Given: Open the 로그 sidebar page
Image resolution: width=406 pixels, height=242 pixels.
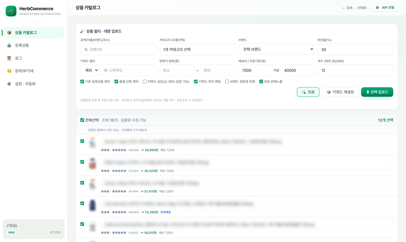Looking at the screenshot, I should pos(34,58).
